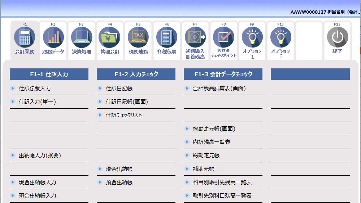Image resolution: width=361 pixels, height=203 pixels.
Task: Open 預金出納帳 link in 入力チェック
Action: click(x=119, y=182)
